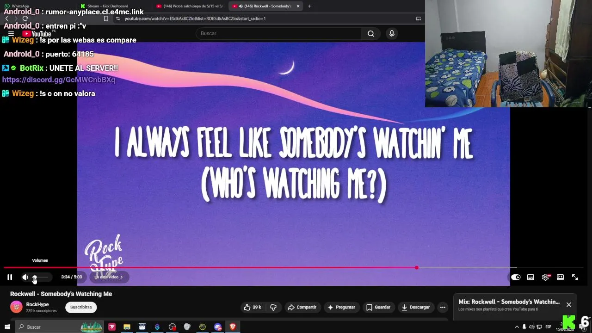Like the video (39 k)
This screenshot has height=333, width=592.
pos(253,307)
